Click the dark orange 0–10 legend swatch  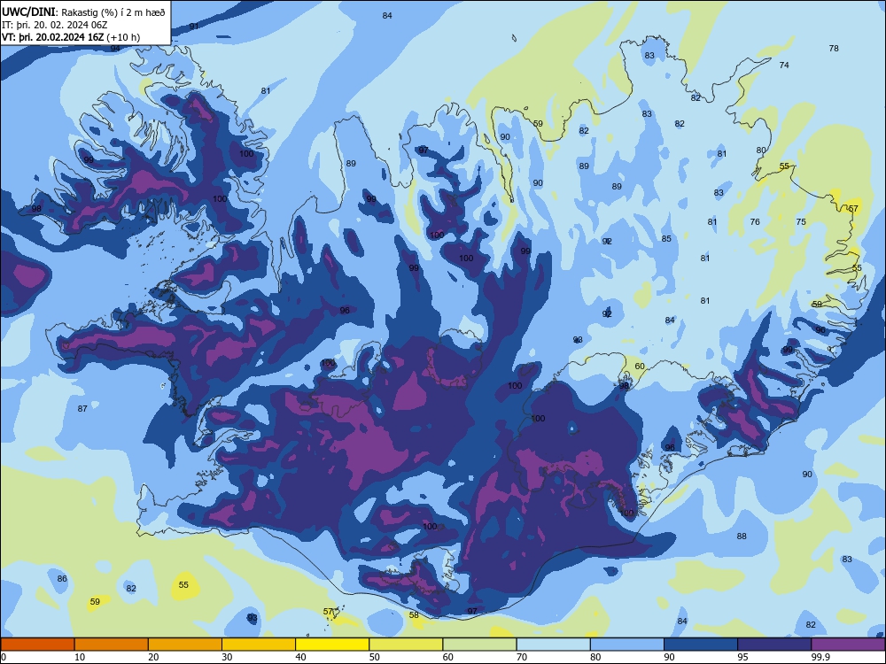[x=37, y=645]
